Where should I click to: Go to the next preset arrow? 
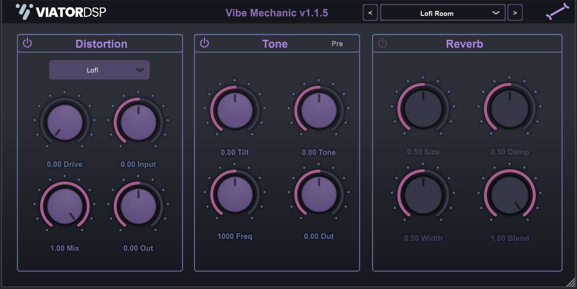click(x=515, y=13)
